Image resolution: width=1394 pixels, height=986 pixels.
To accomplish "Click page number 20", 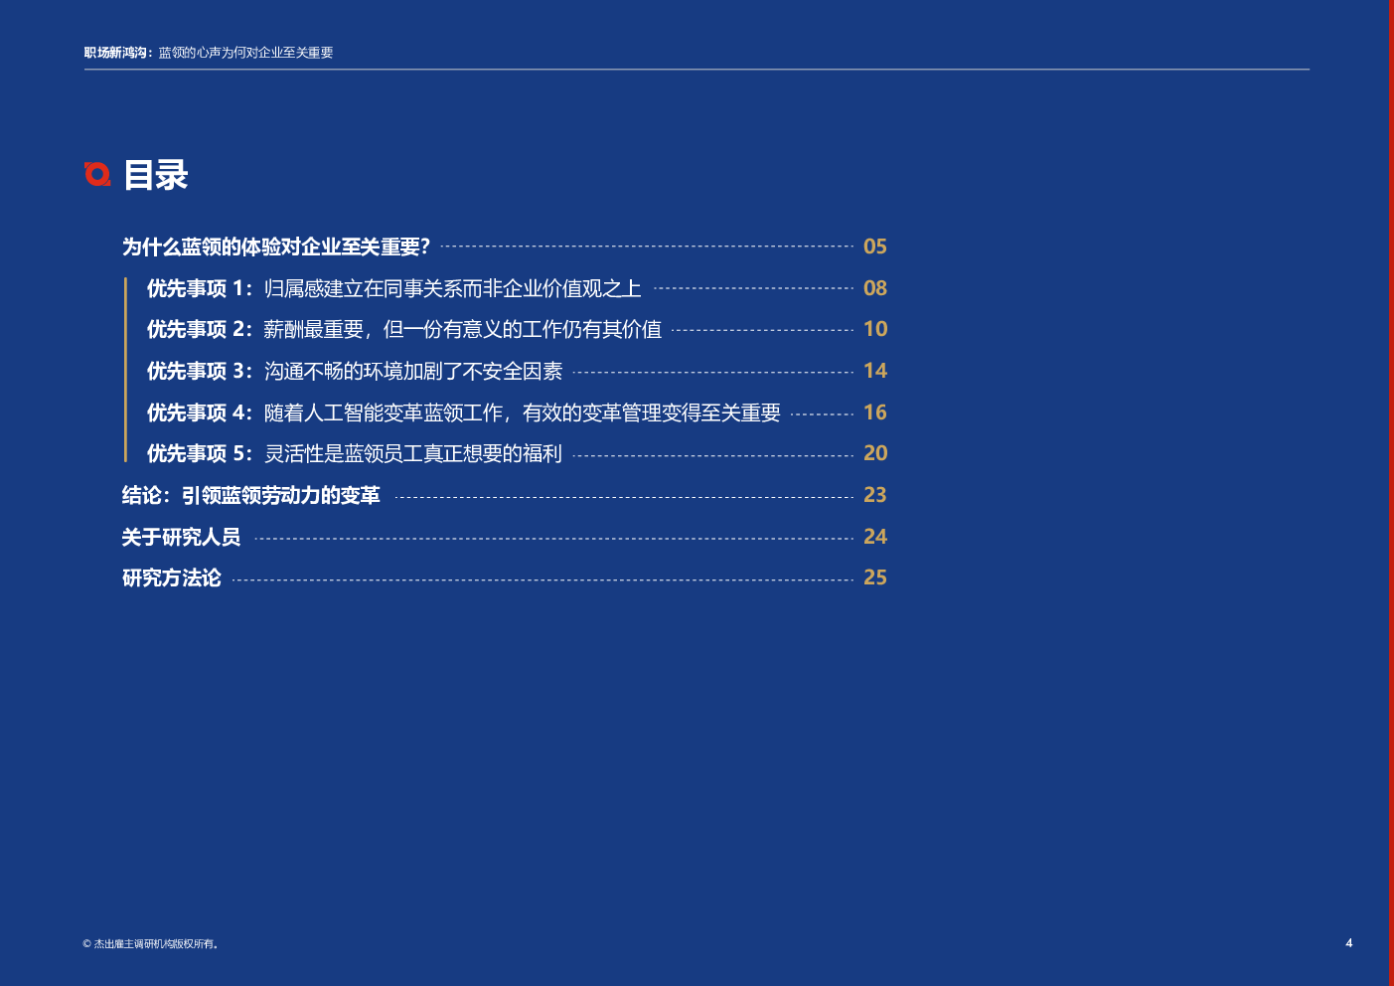I will point(875,453).
